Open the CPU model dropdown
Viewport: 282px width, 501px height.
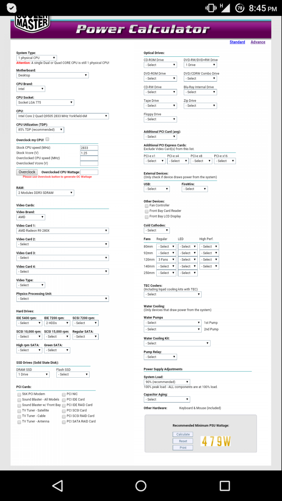(63, 116)
